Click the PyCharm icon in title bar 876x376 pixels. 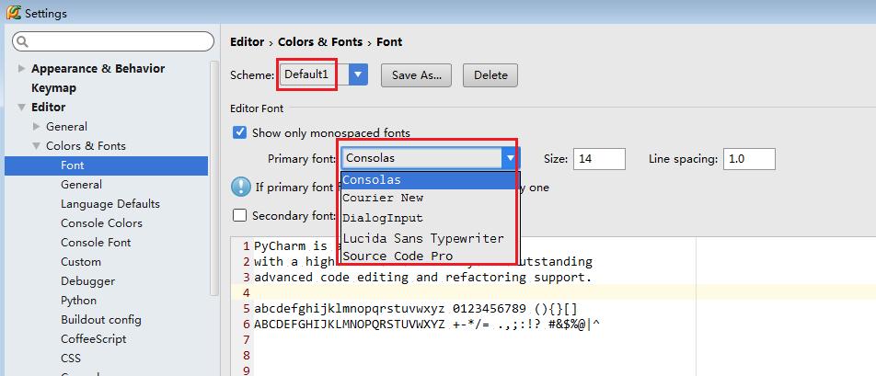point(13,13)
